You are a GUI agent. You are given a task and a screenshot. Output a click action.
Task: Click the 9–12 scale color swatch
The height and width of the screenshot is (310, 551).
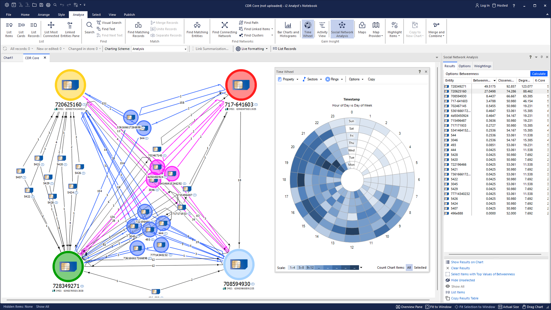310,268
